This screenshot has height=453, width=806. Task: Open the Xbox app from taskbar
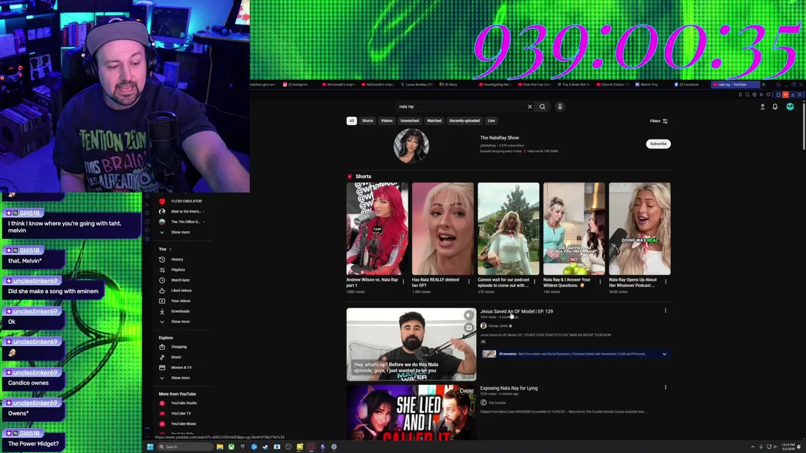[231, 447]
